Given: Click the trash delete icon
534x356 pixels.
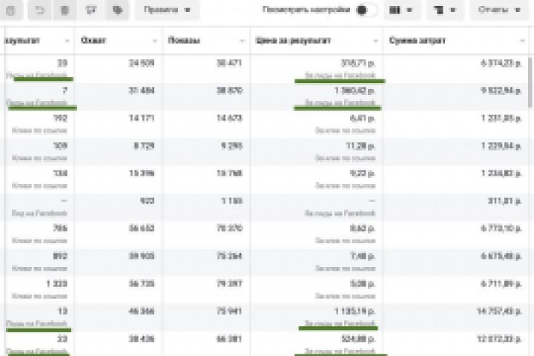Looking at the screenshot, I should [x=65, y=10].
